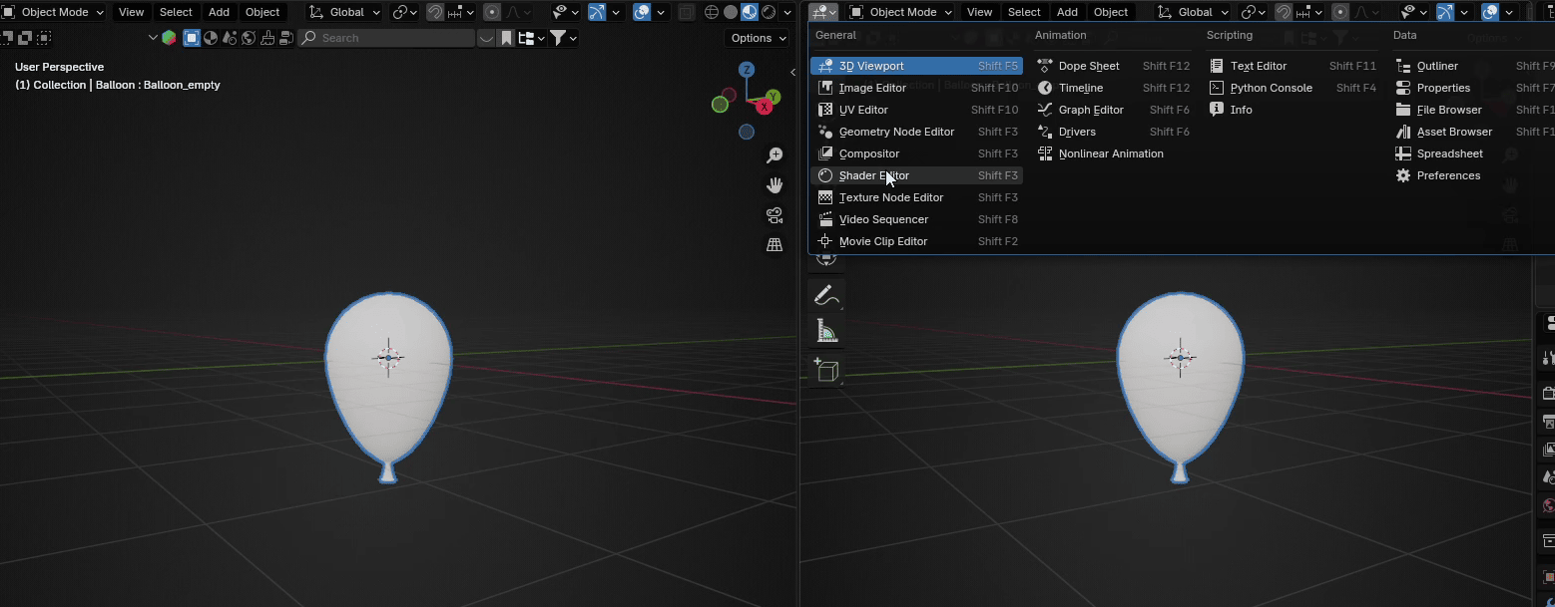Image resolution: width=1555 pixels, height=607 pixels.
Task: Click the zoom magnifier viewport icon
Action: tap(775, 155)
